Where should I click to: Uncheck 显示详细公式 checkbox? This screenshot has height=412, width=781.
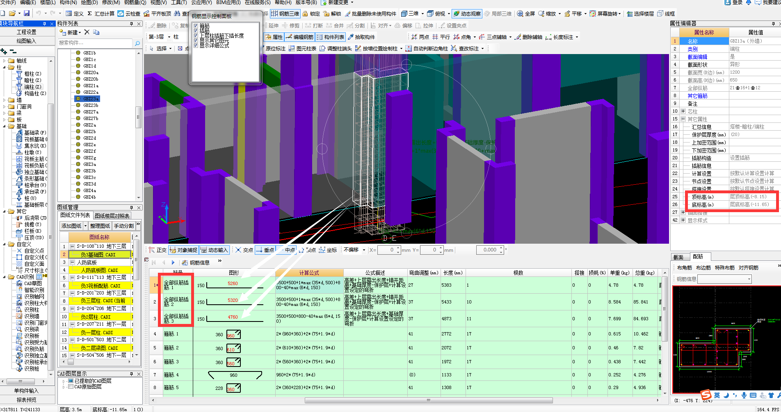(196, 45)
